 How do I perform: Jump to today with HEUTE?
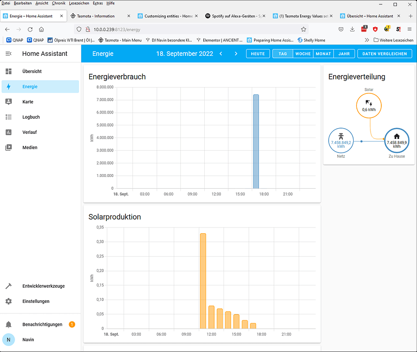[x=258, y=54]
